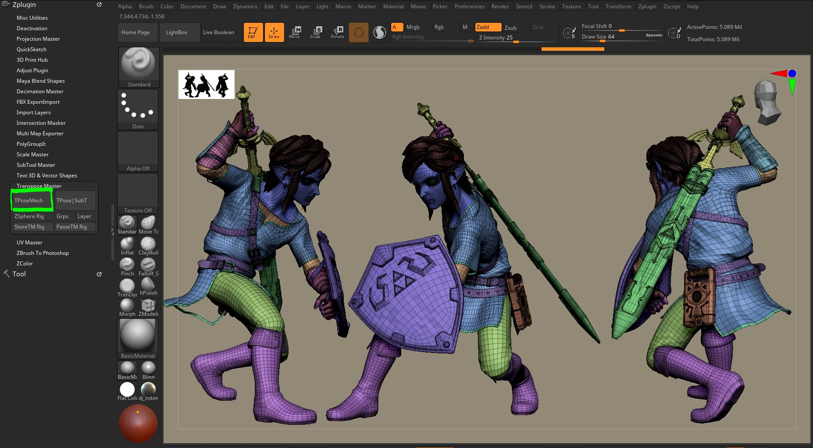Toggle Edit mode
Image resolution: width=813 pixels, height=448 pixels.
point(253,32)
